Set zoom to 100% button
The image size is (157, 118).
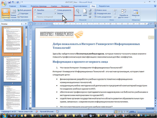(x=85, y=12)
